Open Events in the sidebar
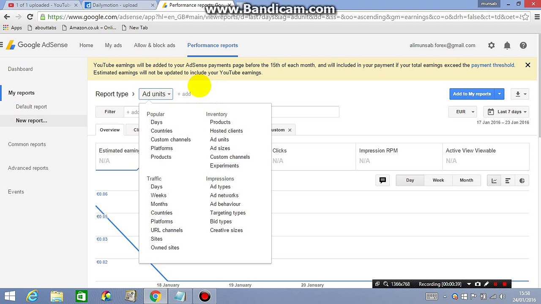The image size is (541, 304). tap(16, 192)
